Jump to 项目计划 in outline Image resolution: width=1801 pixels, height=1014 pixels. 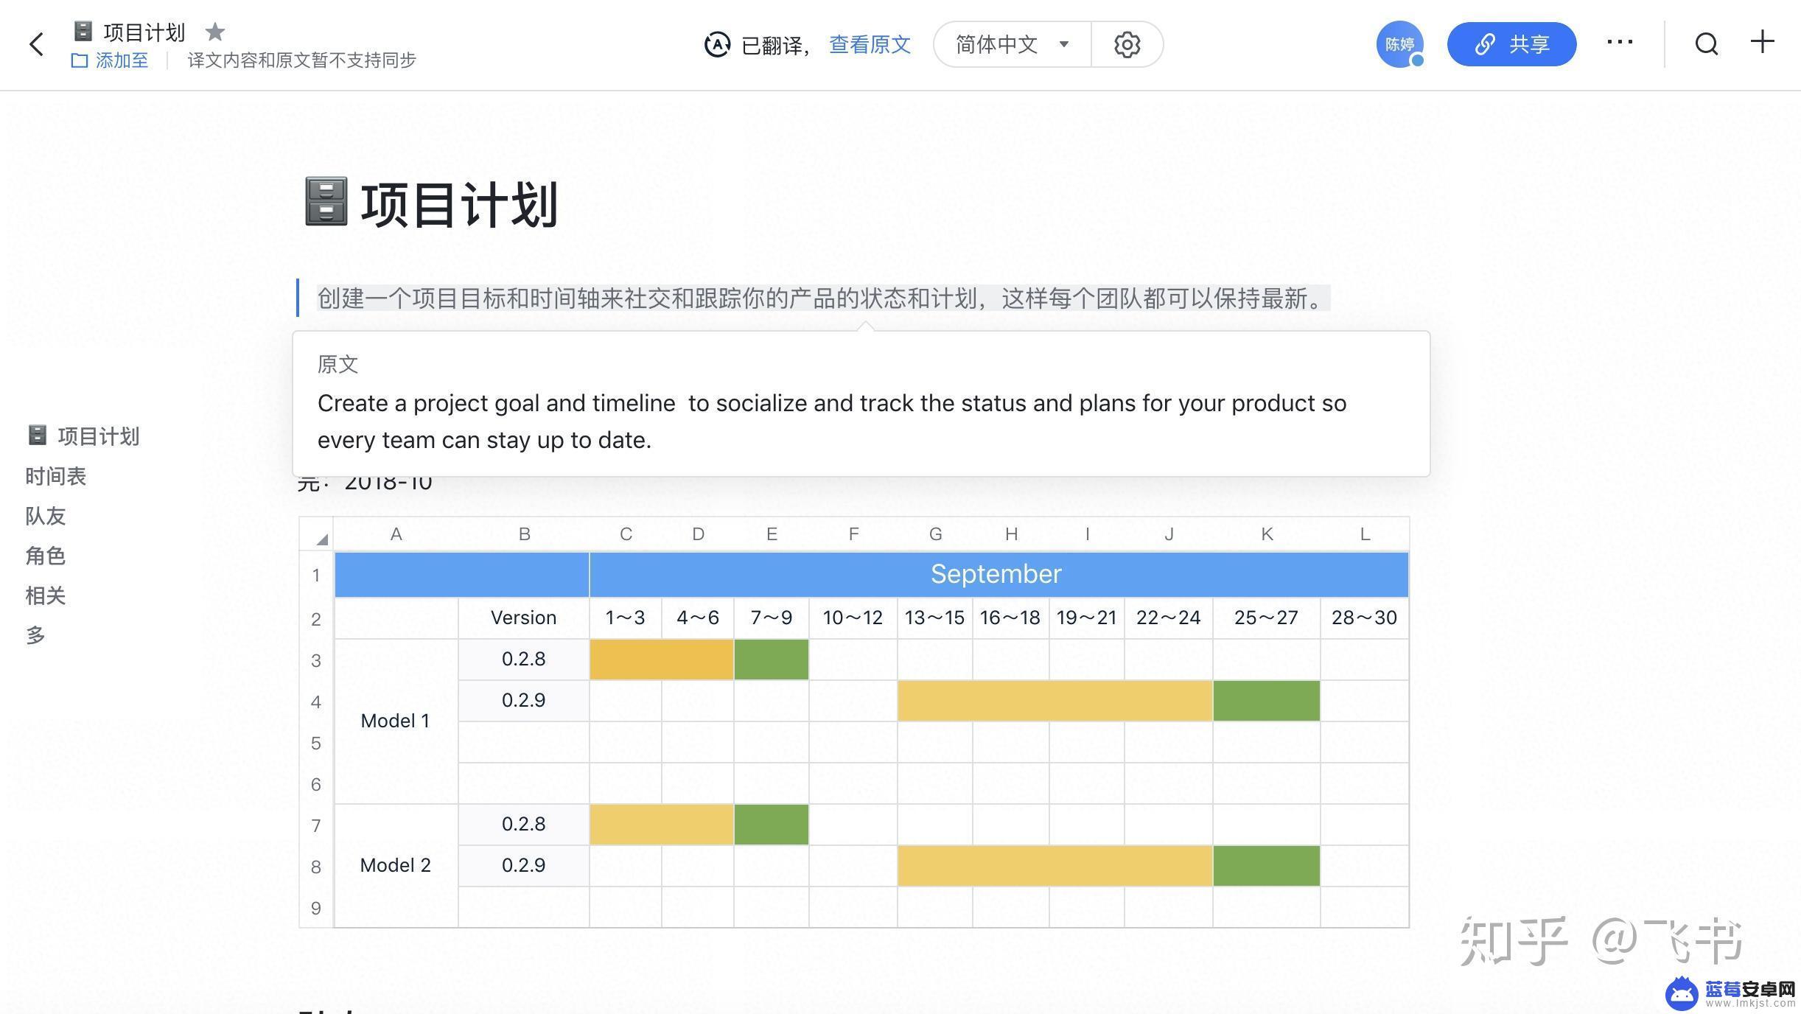(83, 436)
